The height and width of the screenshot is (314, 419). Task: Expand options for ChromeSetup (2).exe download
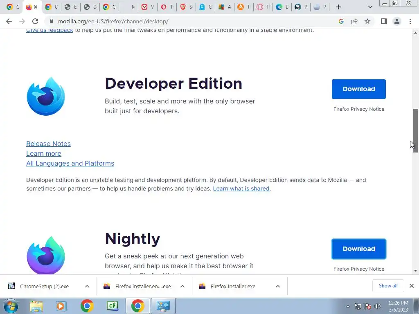coord(87,286)
